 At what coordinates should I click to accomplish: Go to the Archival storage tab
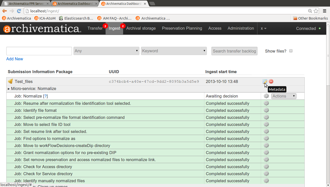click(x=141, y=28)
